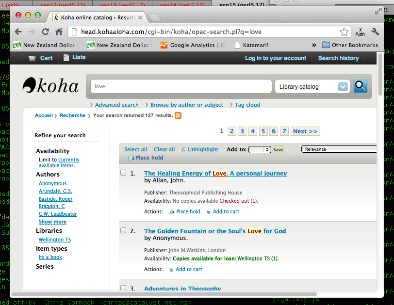Open the wrench settings menu in Chrome
Viewport: 394px width, 305px height.
click(375, 32)
